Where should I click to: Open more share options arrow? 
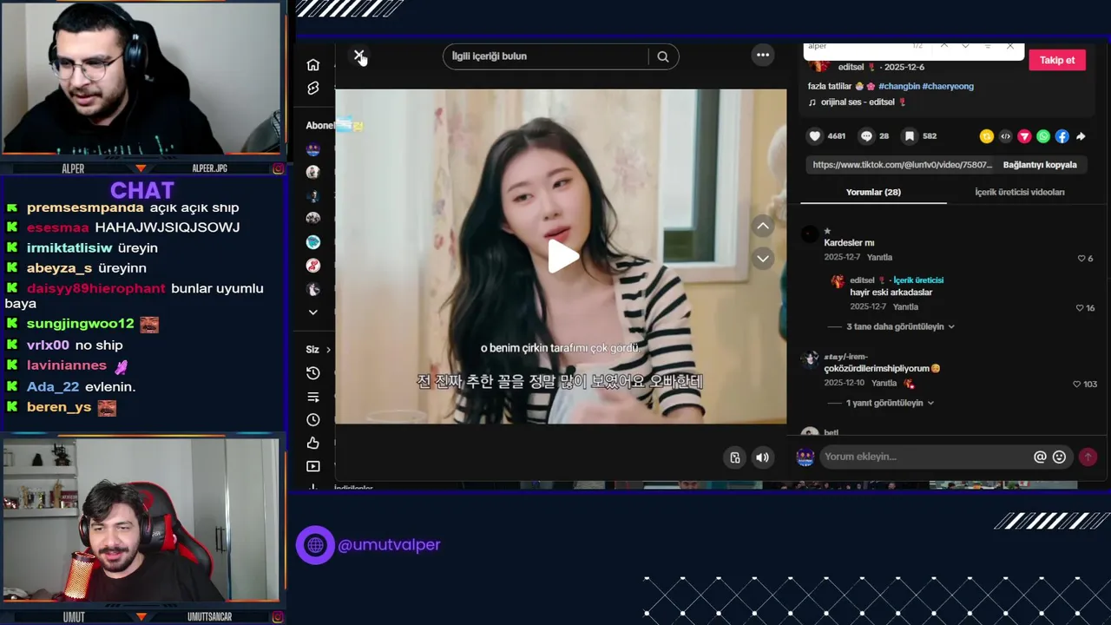click(1081, 136)
